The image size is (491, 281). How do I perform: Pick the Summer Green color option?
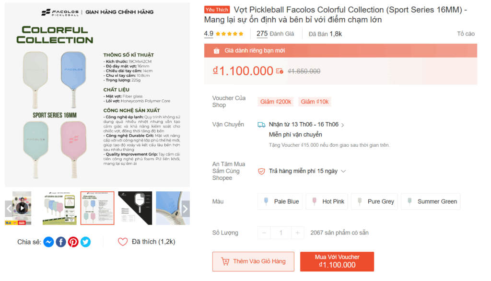point(431,202)
